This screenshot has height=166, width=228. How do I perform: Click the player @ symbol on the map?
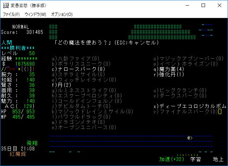pyautogui.click(x=189, y=138)
